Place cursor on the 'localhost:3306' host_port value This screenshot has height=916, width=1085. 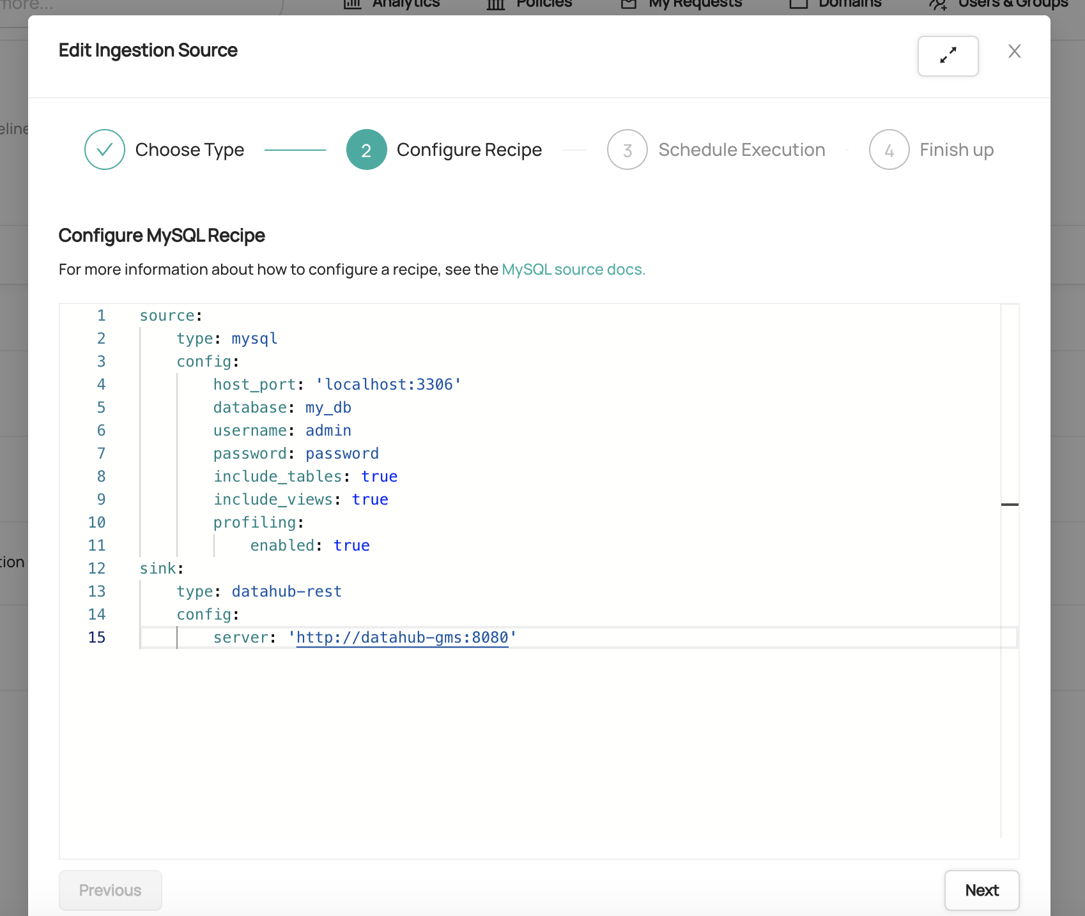click(389, 385)
